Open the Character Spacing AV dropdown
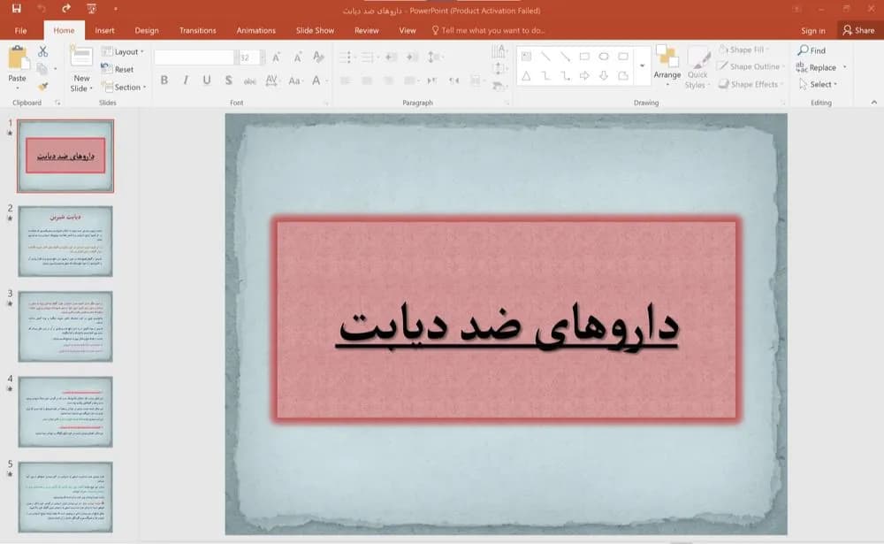The image size is (884, 544). coord(273,80)
